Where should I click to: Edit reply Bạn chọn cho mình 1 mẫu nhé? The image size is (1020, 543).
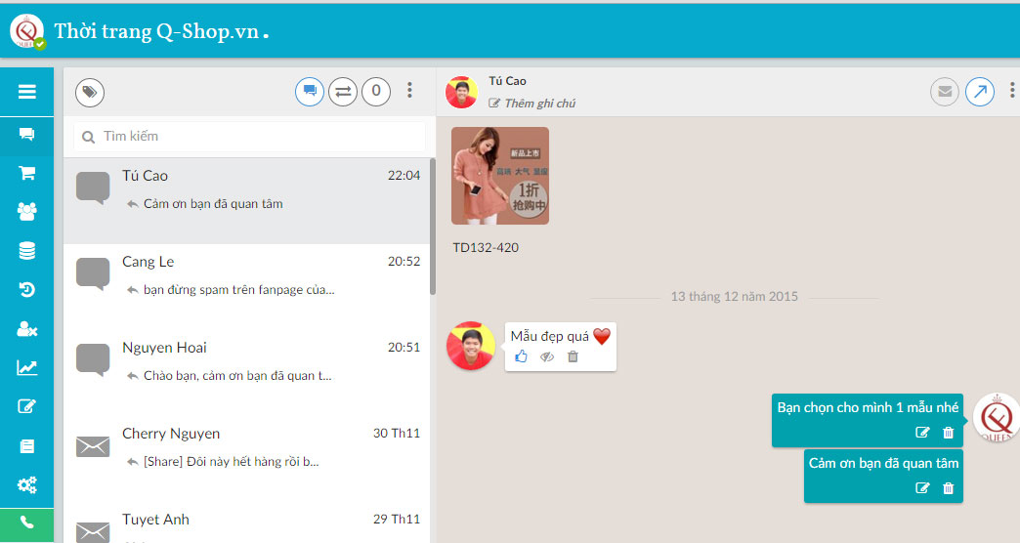coord(922,433)
